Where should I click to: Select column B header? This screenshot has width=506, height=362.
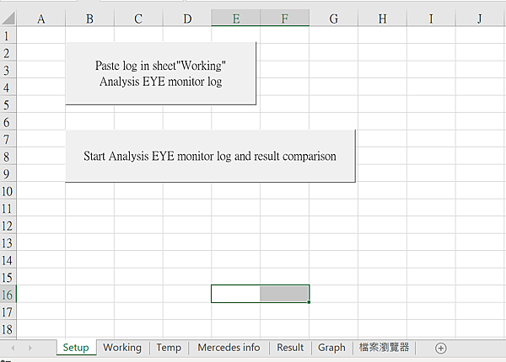pos(89,19)
